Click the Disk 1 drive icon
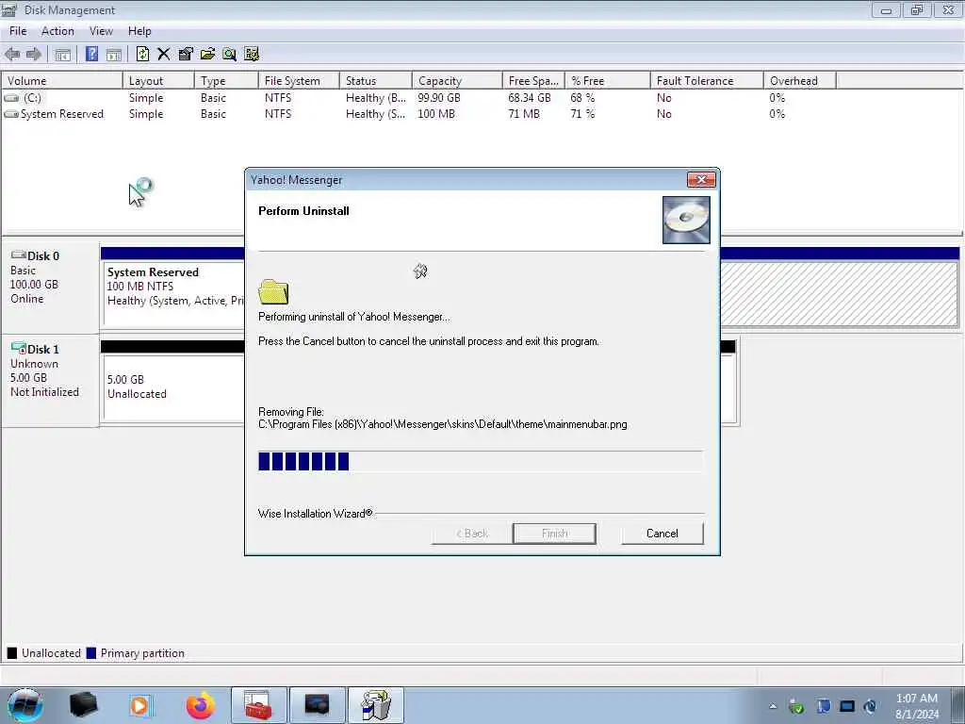Viewport: 965px width, 724px height. (x=18, y=349)
